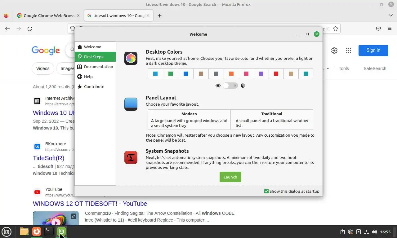Open a new Firefox tab
Image resolution: width=397 pixels, height=238 pixels.
(x=159, y=15)
